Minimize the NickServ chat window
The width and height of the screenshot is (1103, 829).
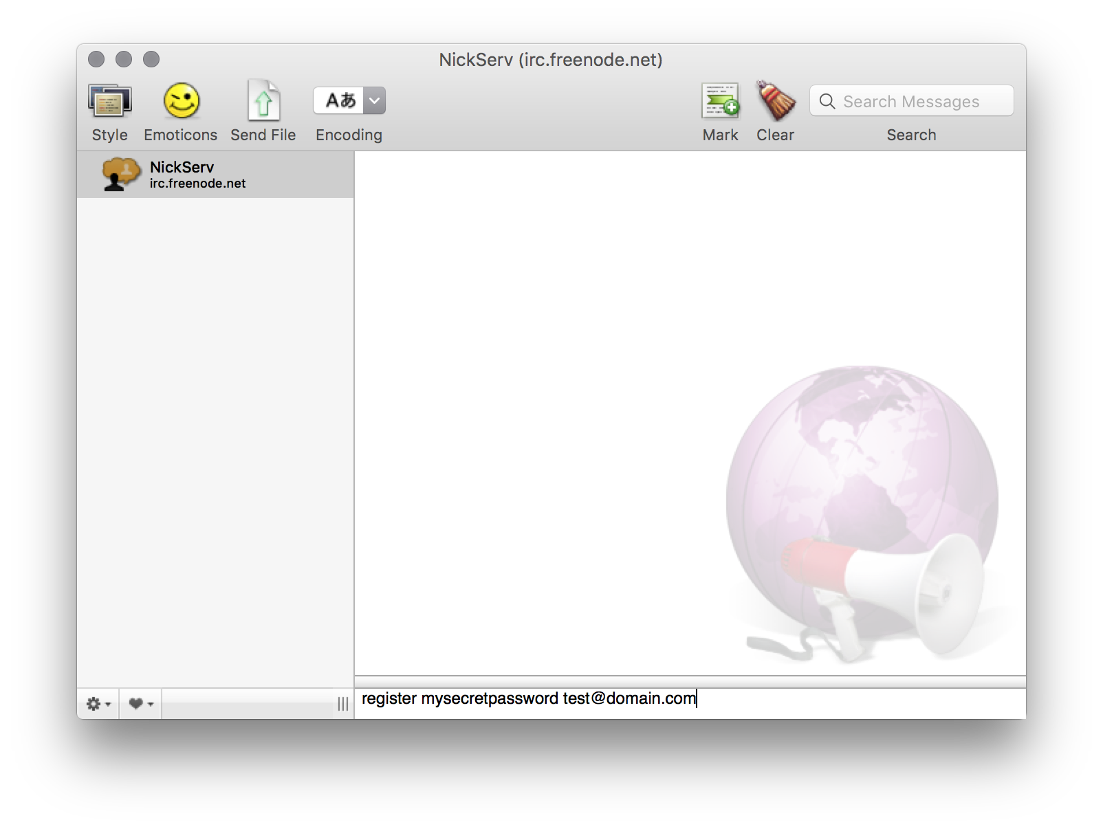(x=124, y=60)
